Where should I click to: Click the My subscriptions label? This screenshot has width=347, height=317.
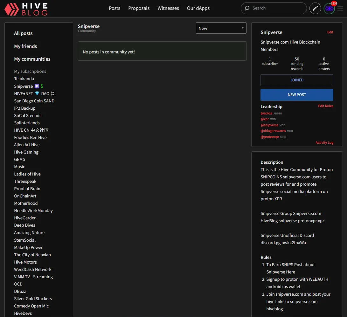30,71
